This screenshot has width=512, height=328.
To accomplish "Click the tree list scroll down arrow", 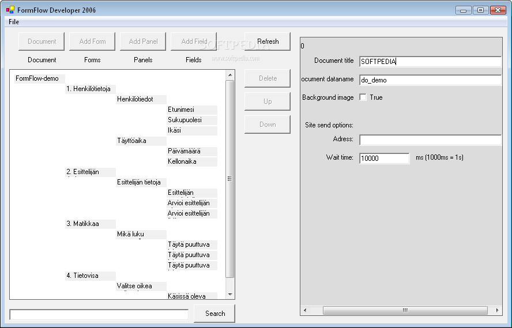I will tap(230, 295).
